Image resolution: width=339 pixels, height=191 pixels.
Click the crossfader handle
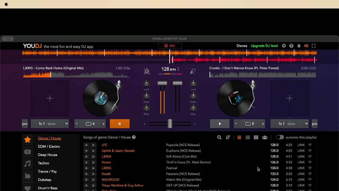170,124
